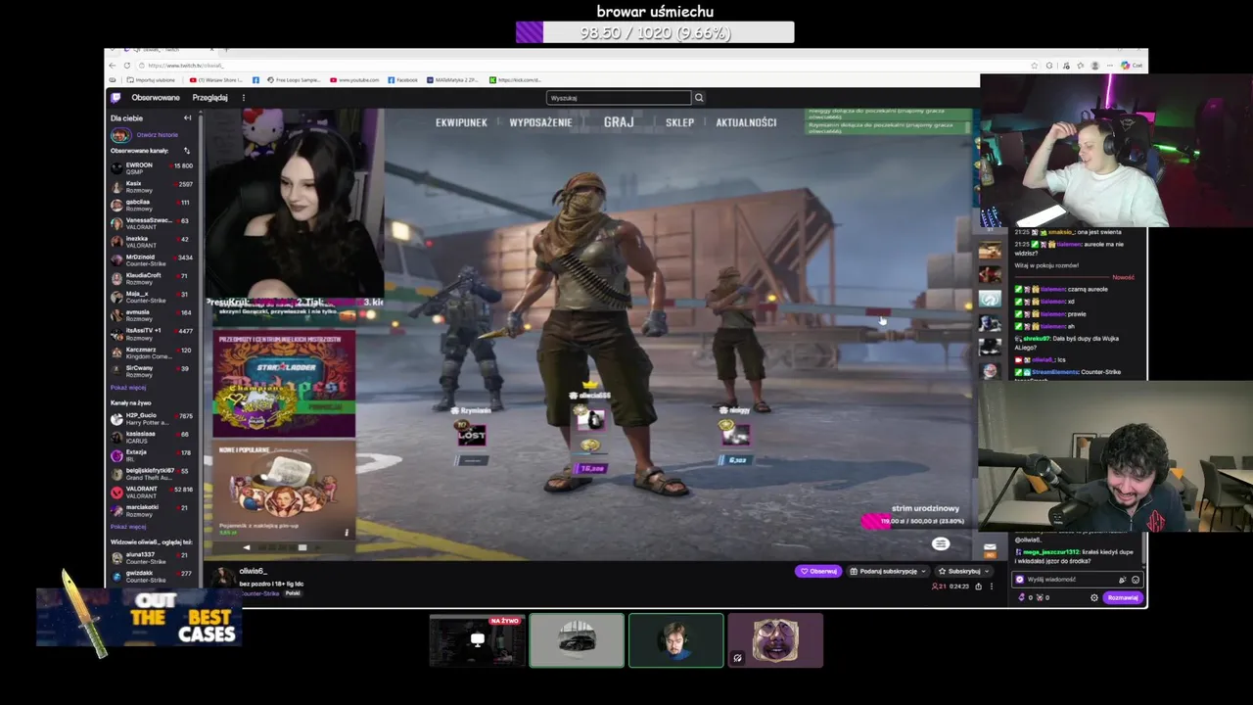
Task: Open the three-dot more menu beside Przeglądaj
Action: pos(244,98)
